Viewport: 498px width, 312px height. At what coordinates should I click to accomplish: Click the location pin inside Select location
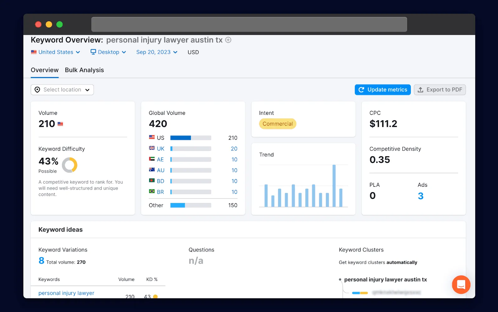pyautogui.click(x=37, y=89)
